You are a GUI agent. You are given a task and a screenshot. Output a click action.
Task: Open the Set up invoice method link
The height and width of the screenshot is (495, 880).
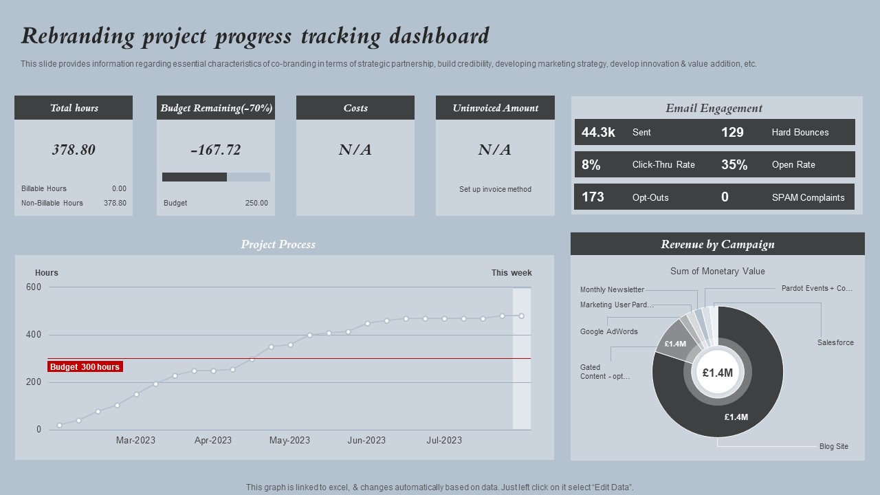(x=495, y=189)
